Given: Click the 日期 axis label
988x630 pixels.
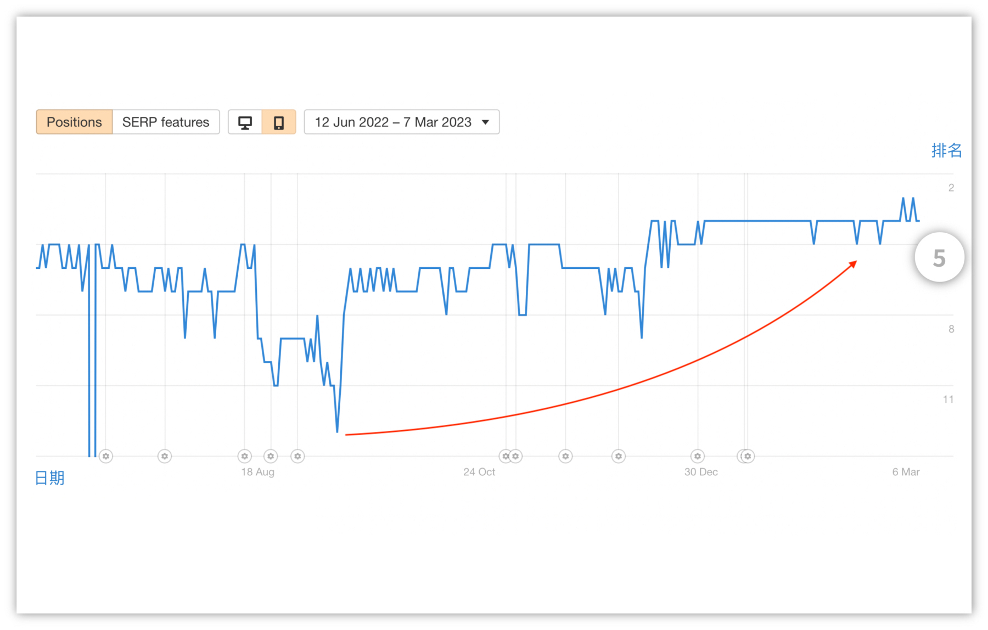Looking at the screenshot, I should pyautogui.click(x=49, y=478).
